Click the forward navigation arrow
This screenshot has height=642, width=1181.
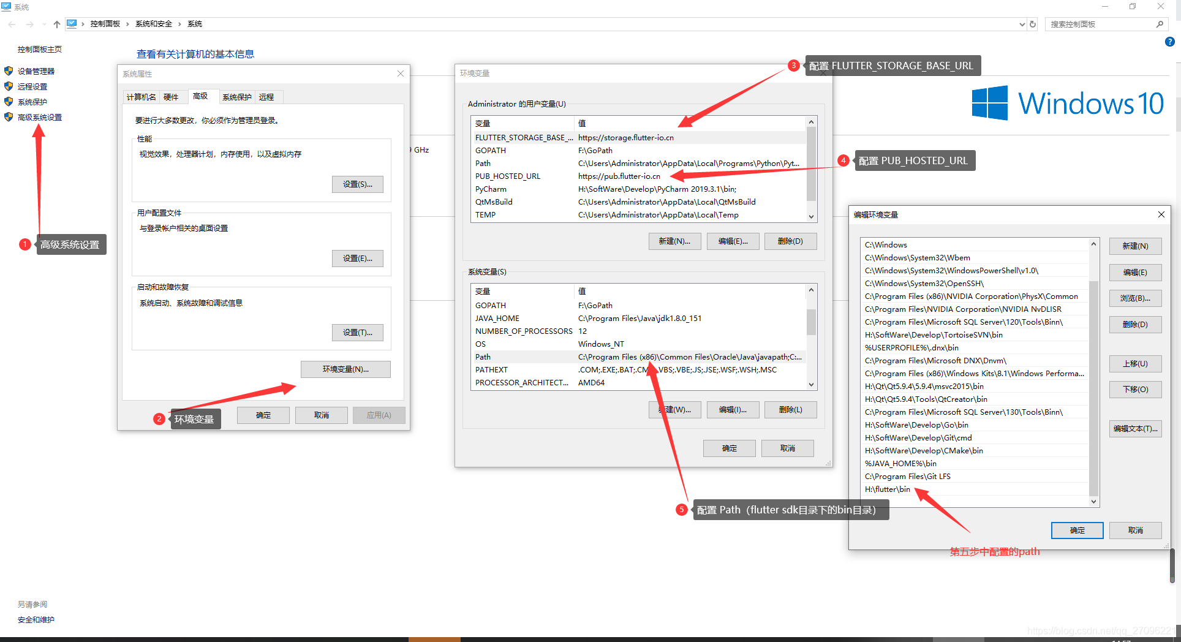point(29,24)
